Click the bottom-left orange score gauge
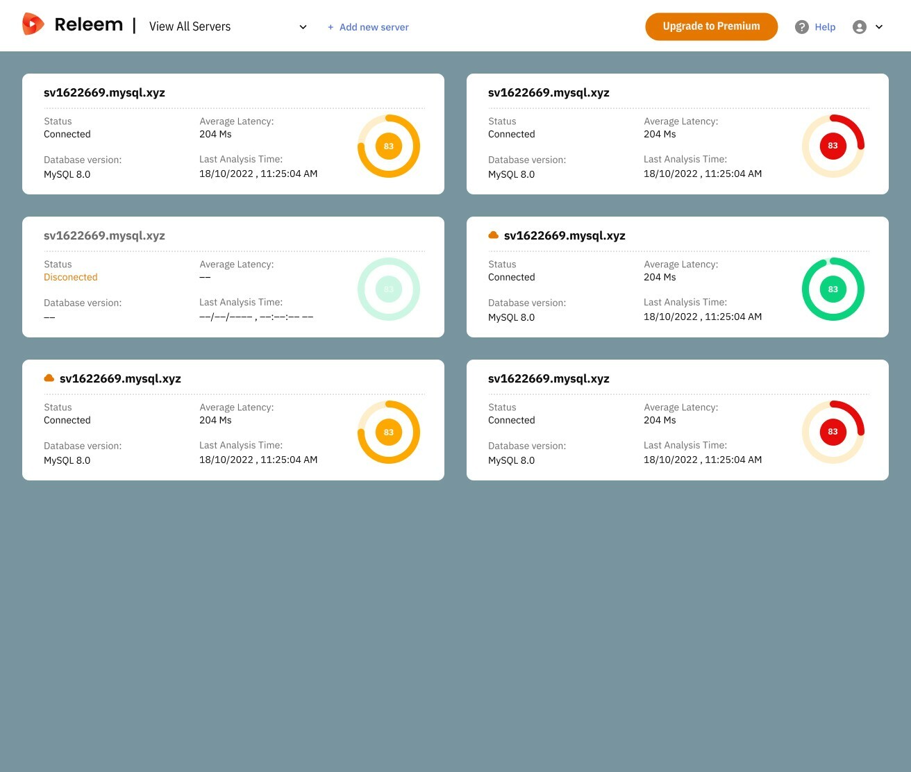Screen dimensions: 911x772 [388, 432]
